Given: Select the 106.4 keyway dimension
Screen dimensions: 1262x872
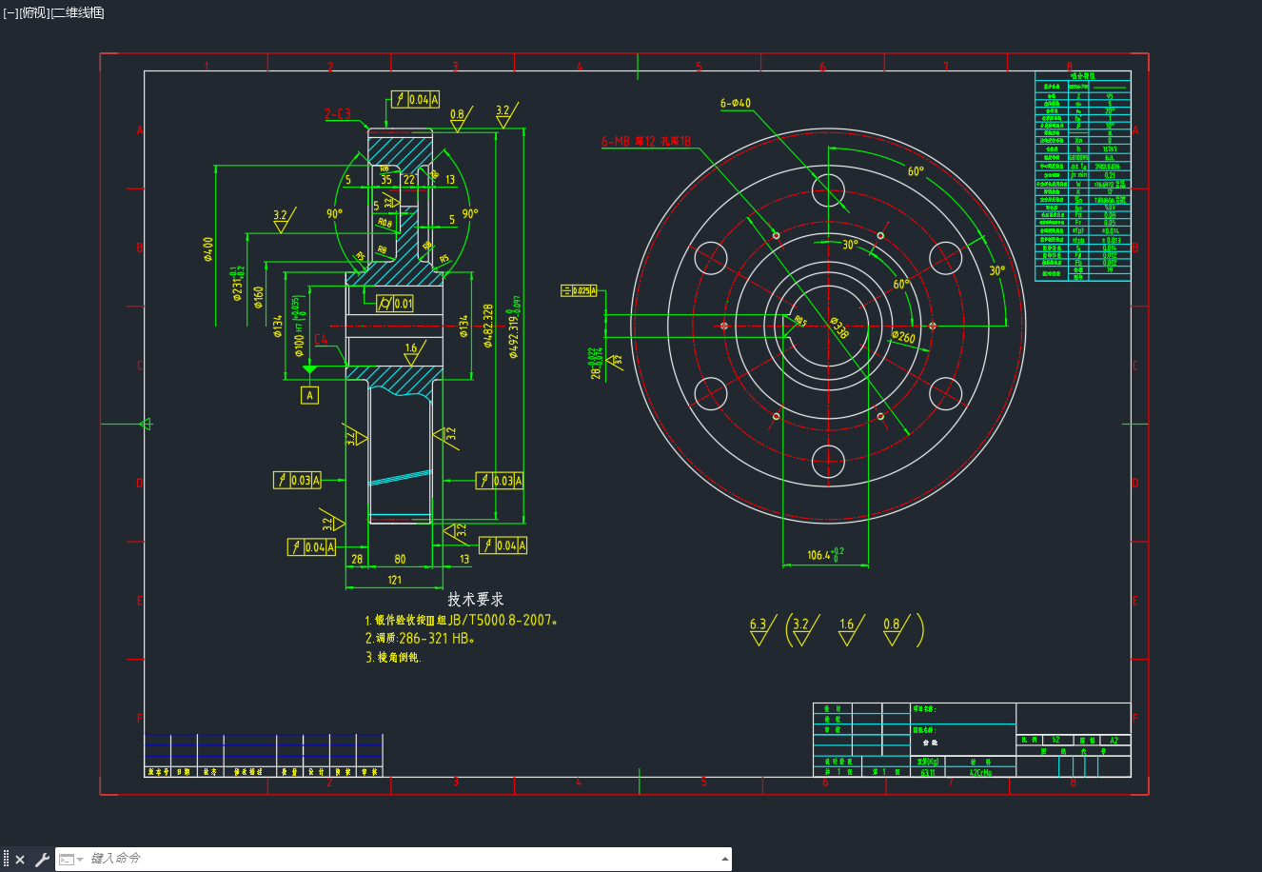Looking at the screenshot, I should point(825,554).
